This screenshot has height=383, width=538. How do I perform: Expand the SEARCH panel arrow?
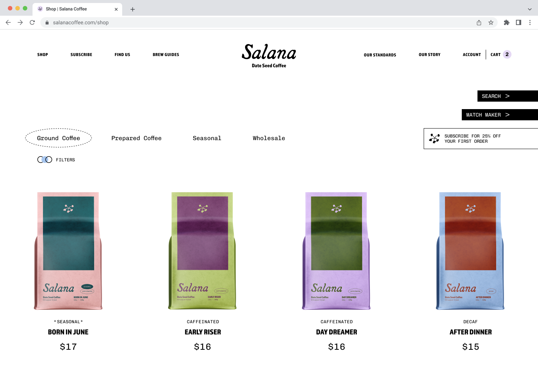(508, 96)
